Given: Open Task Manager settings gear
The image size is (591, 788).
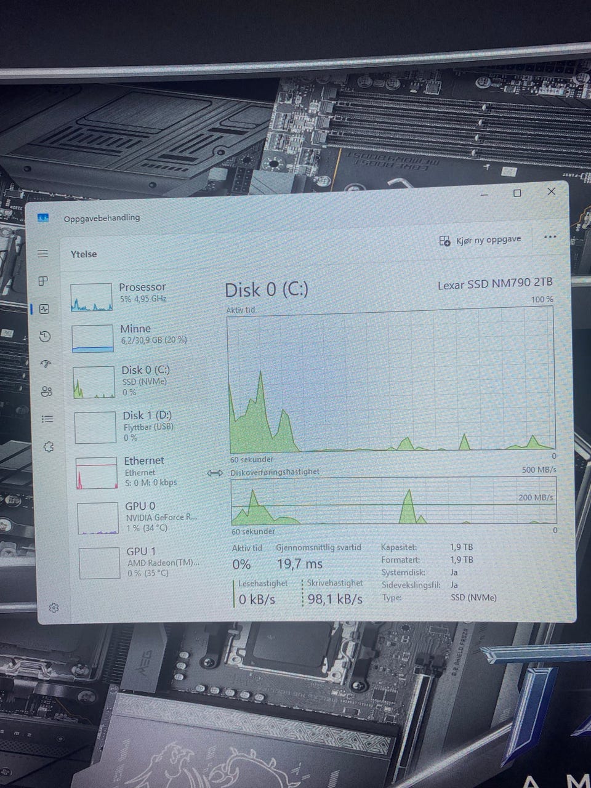Looking at the screenshot, I should 54,608.
